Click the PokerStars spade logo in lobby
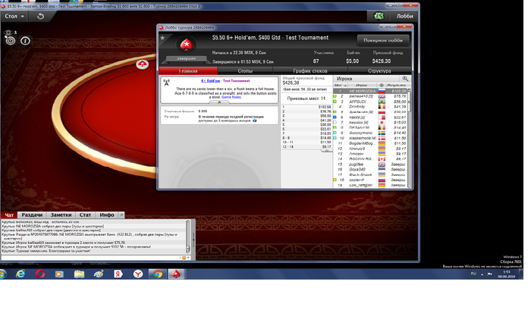 tap(187, 44)
